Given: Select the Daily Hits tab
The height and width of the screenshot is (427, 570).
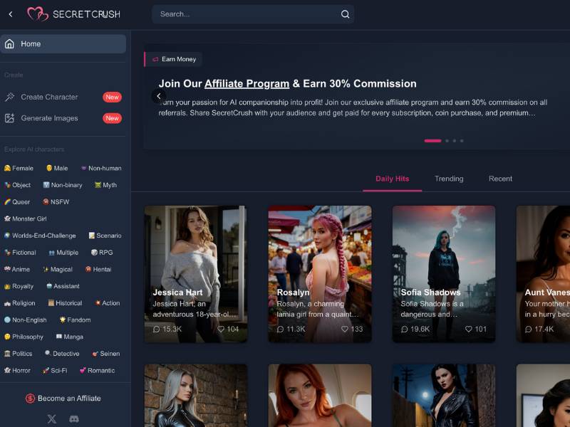Looking at the screenshot, I should click(x=392, y=179).
